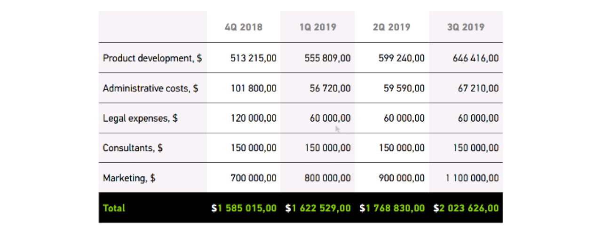Select the 2Q 2019 column header
The image size is (602, 244).
[391, 27]
